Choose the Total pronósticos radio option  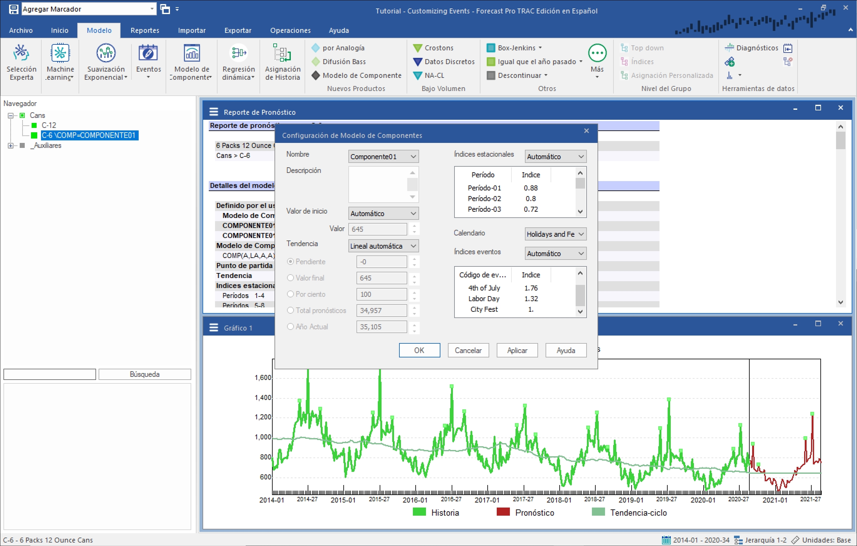pos(290,310)
